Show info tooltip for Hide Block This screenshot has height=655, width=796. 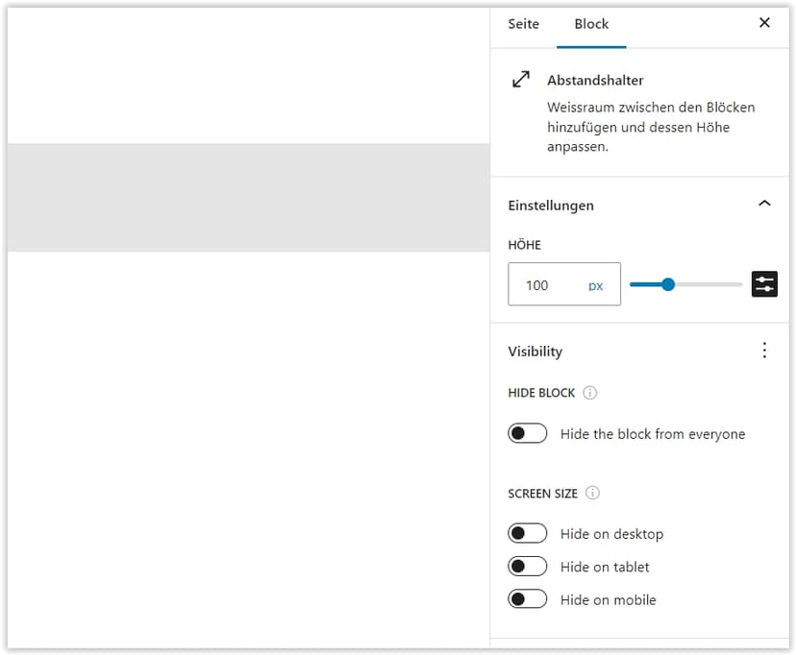pos(590,393)
